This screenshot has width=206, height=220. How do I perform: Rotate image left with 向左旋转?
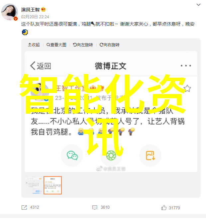(x=83, y=45)
